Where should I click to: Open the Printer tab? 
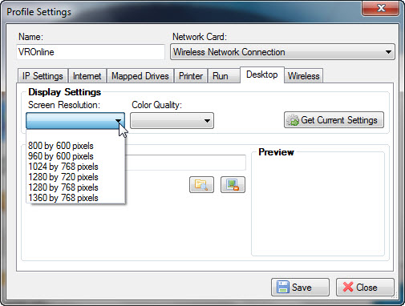coord(191,76)
